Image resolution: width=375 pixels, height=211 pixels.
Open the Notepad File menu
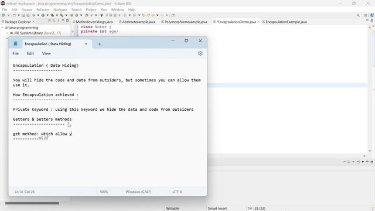[x=16, y=53]
